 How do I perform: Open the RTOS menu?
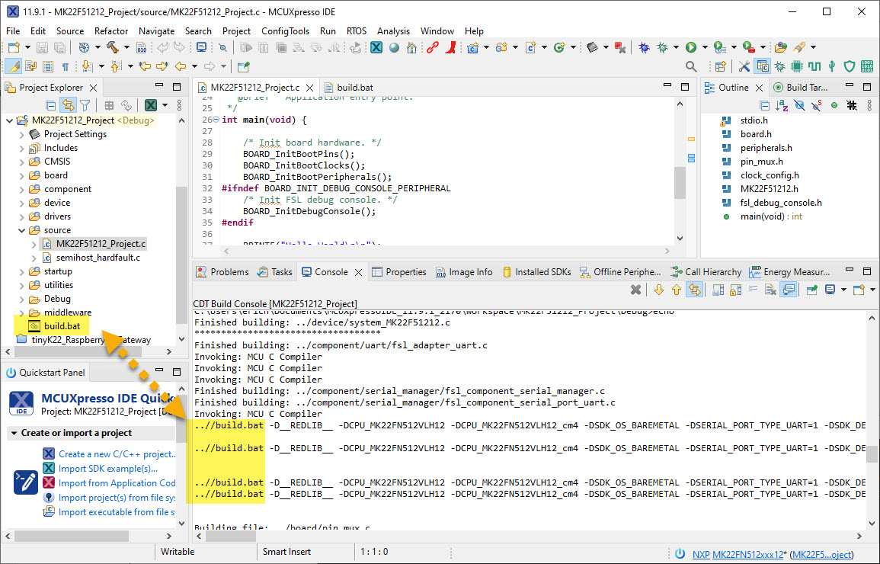(x=357, y=30)
